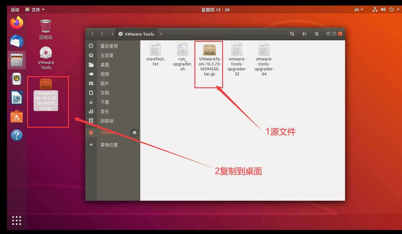Open 回收站 in the Files sidebar
The height and width of the screenshot is (234, 402).
[112, 121]
